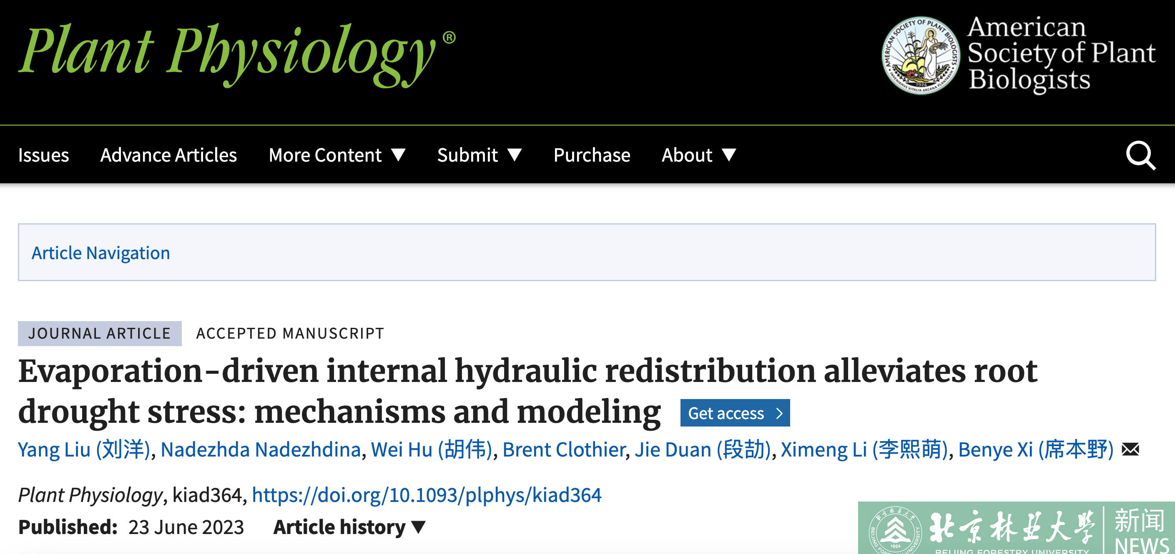1175x554 pixels.
Task: Click the Get access button
Action: point(734,413)
